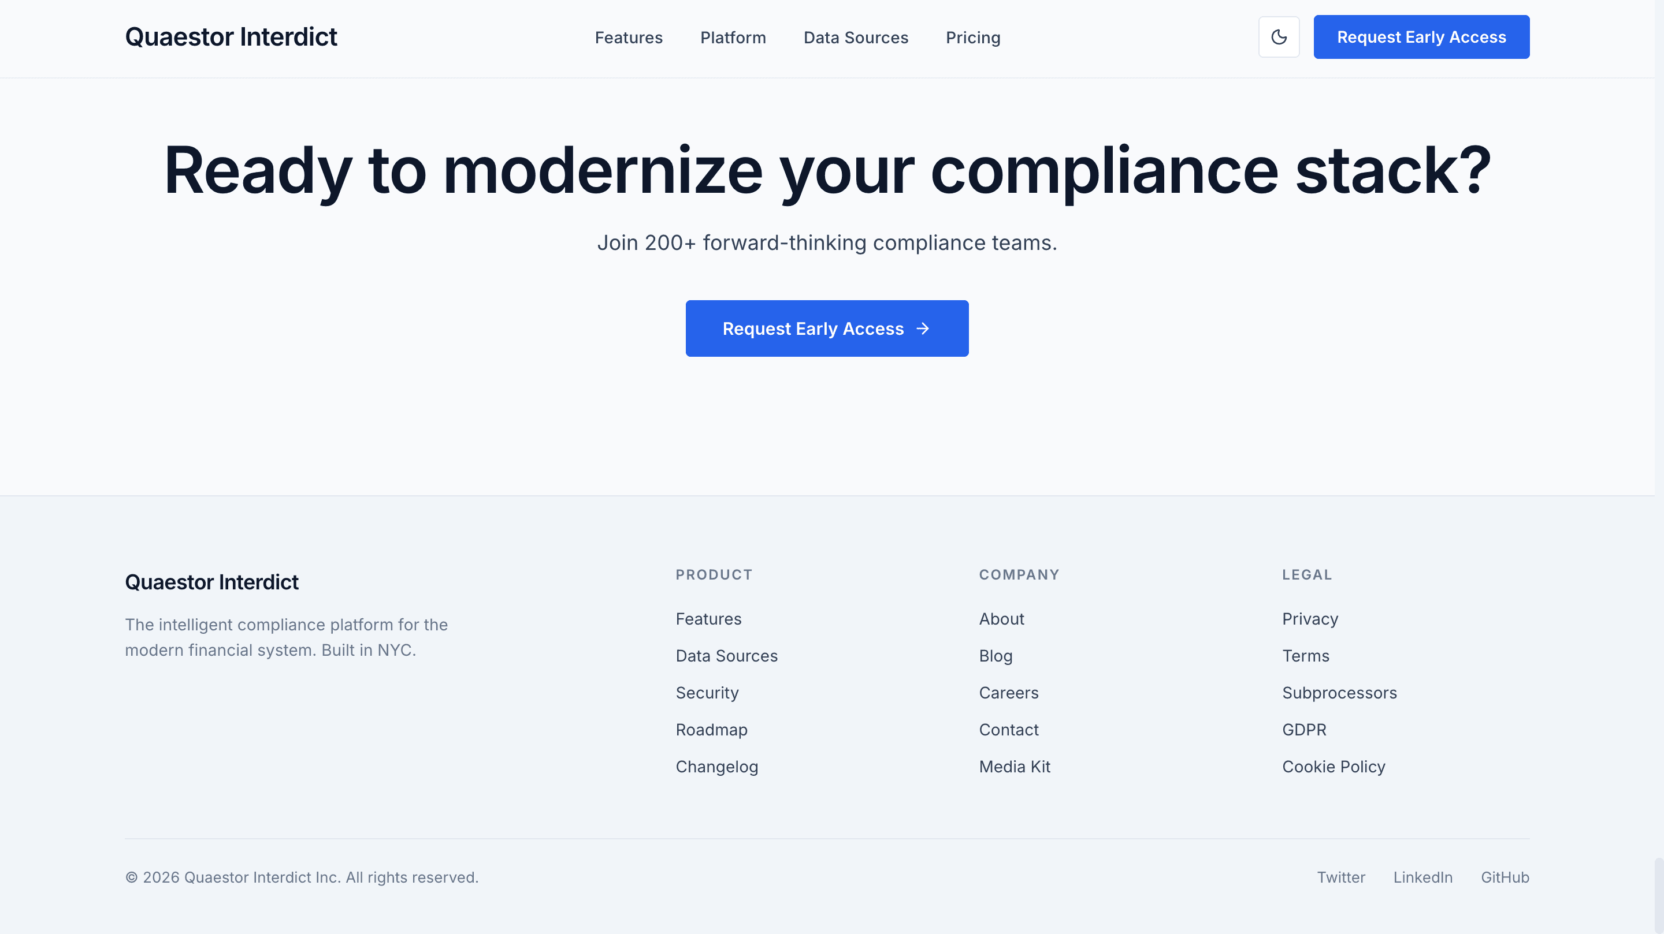This screenshot has height=934, width=1664.
Task: Download the Media Kit link
Action: [1014, 766]
